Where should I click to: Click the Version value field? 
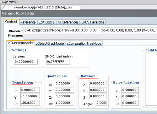(x=26, y=62)
